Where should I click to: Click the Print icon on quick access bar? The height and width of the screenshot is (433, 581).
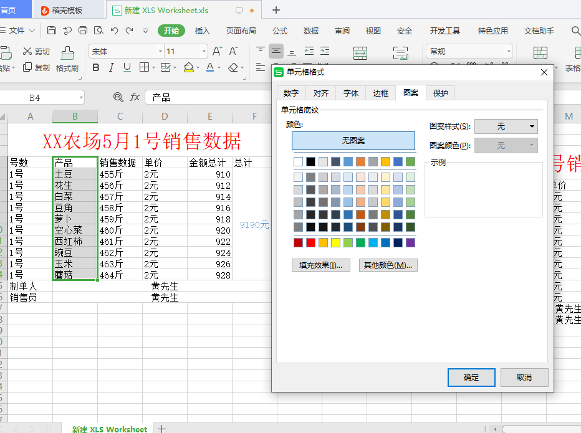point(83,29)
